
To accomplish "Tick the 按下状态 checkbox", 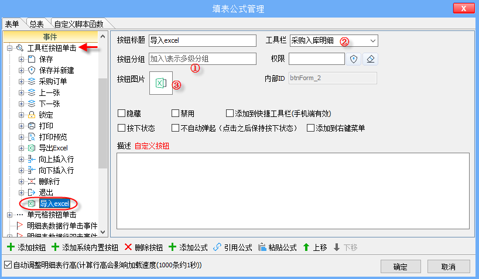I will (x=122, y=128).
